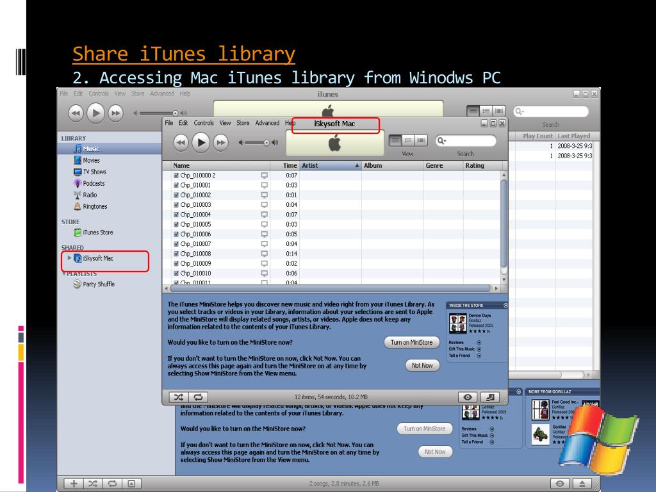Open File menu in iSkysoft Mac window

(x=169, y=123)
